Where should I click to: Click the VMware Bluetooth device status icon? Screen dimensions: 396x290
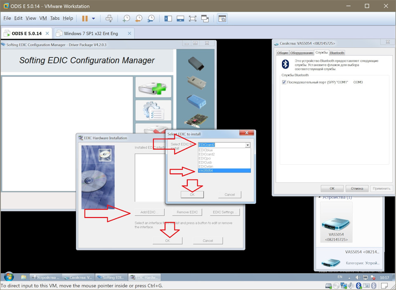(x=359, y=285)
